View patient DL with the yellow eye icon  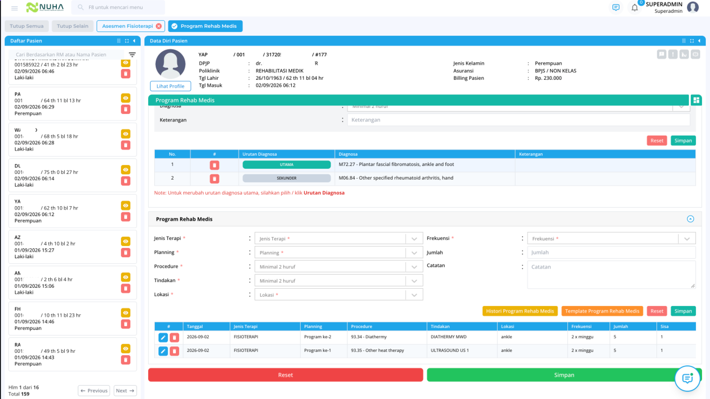126,170
